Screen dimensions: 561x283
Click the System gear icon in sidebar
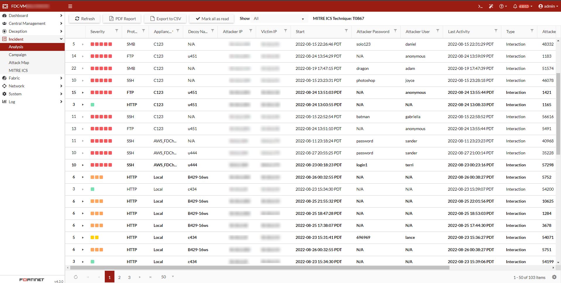tap(4, 94)
